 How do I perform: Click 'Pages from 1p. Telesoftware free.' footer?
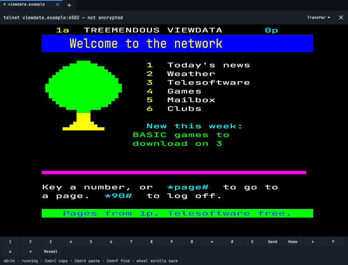click(177, 213)
